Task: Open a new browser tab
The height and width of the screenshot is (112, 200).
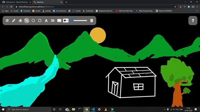Action: coord(66,2)
